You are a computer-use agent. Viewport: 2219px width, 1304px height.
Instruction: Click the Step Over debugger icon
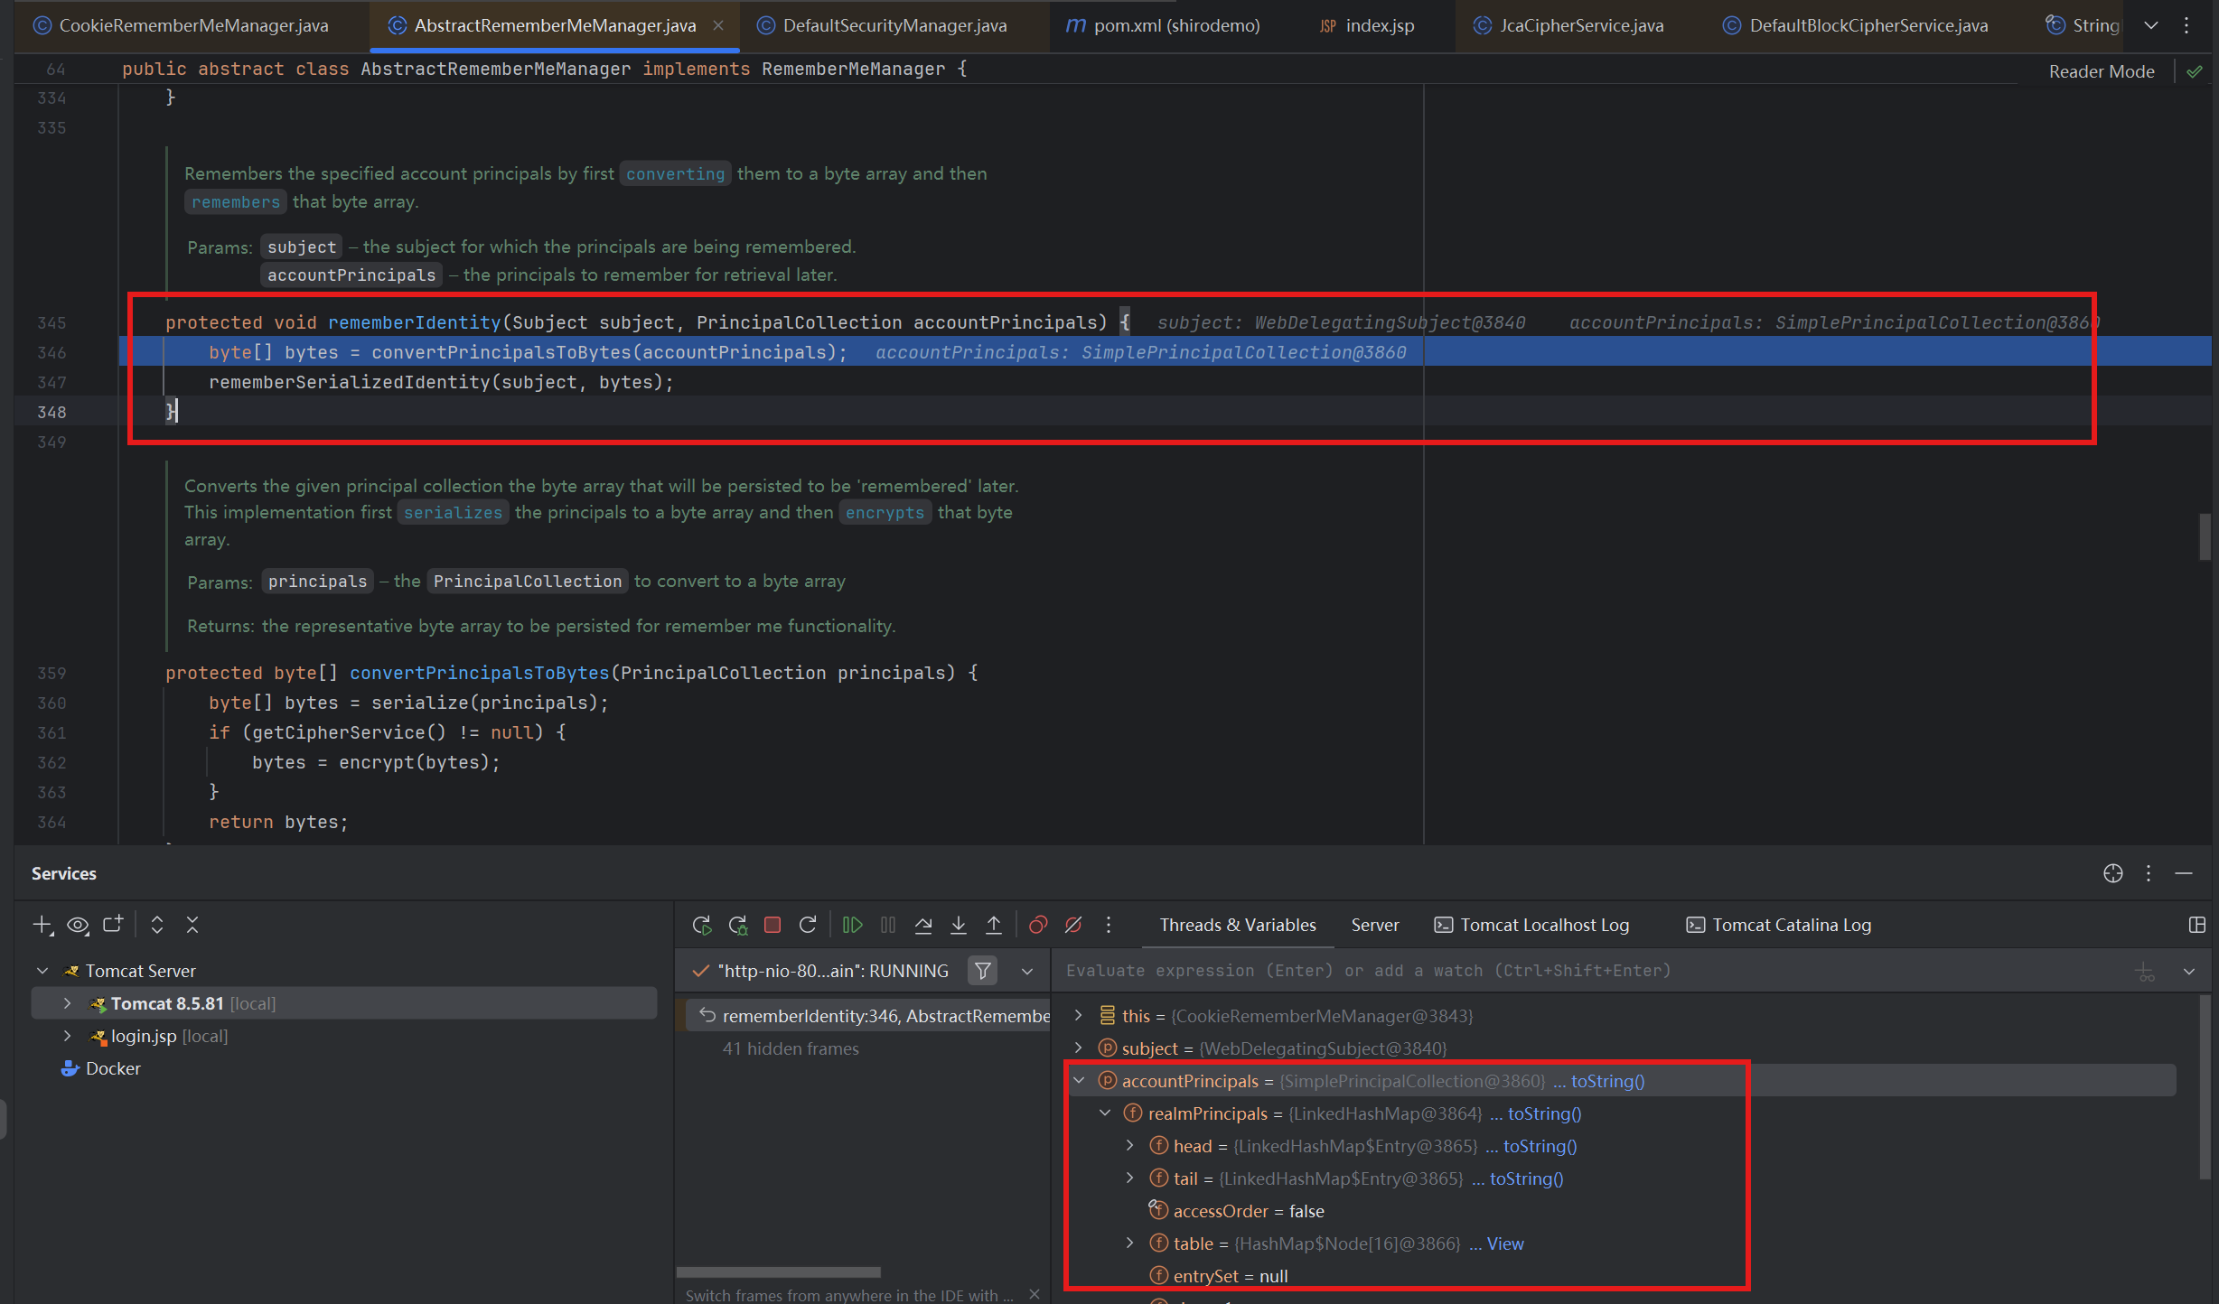tap(922, 925)
